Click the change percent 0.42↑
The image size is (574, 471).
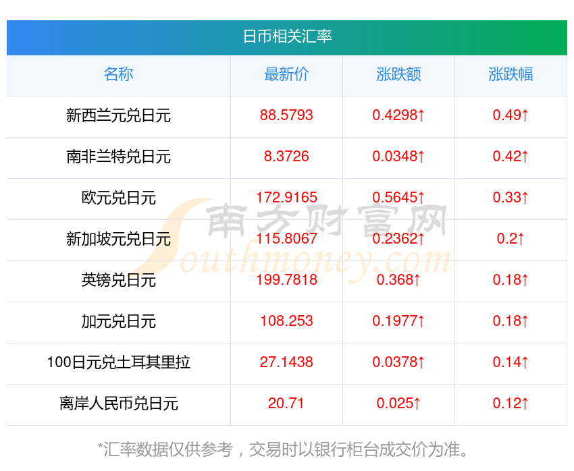click(511, 157)
